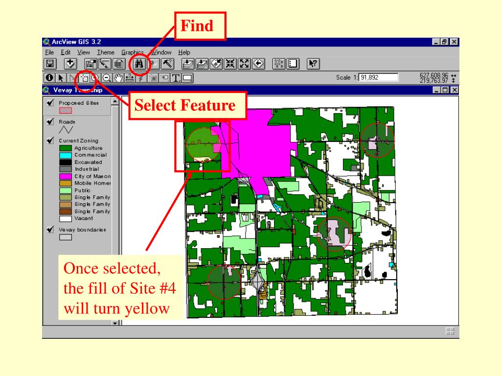The height and width of the screenshot is (376, 501).
Task: Uncheck the Proposed Sites theme
Action: click(50, 103)
